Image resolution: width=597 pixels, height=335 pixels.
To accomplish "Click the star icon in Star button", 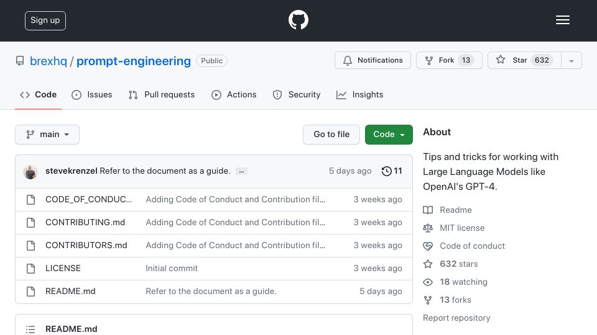I will (x=500, y=60).
